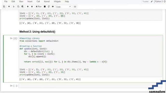
Task: Restart the kernel with the circular arrow
Action: coord(49,7)
